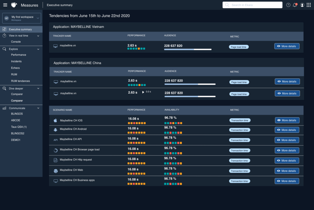This screenshot has height=210, width=314.
Task: Click More details for Maybelline CH Web
Action: (287, 171)
